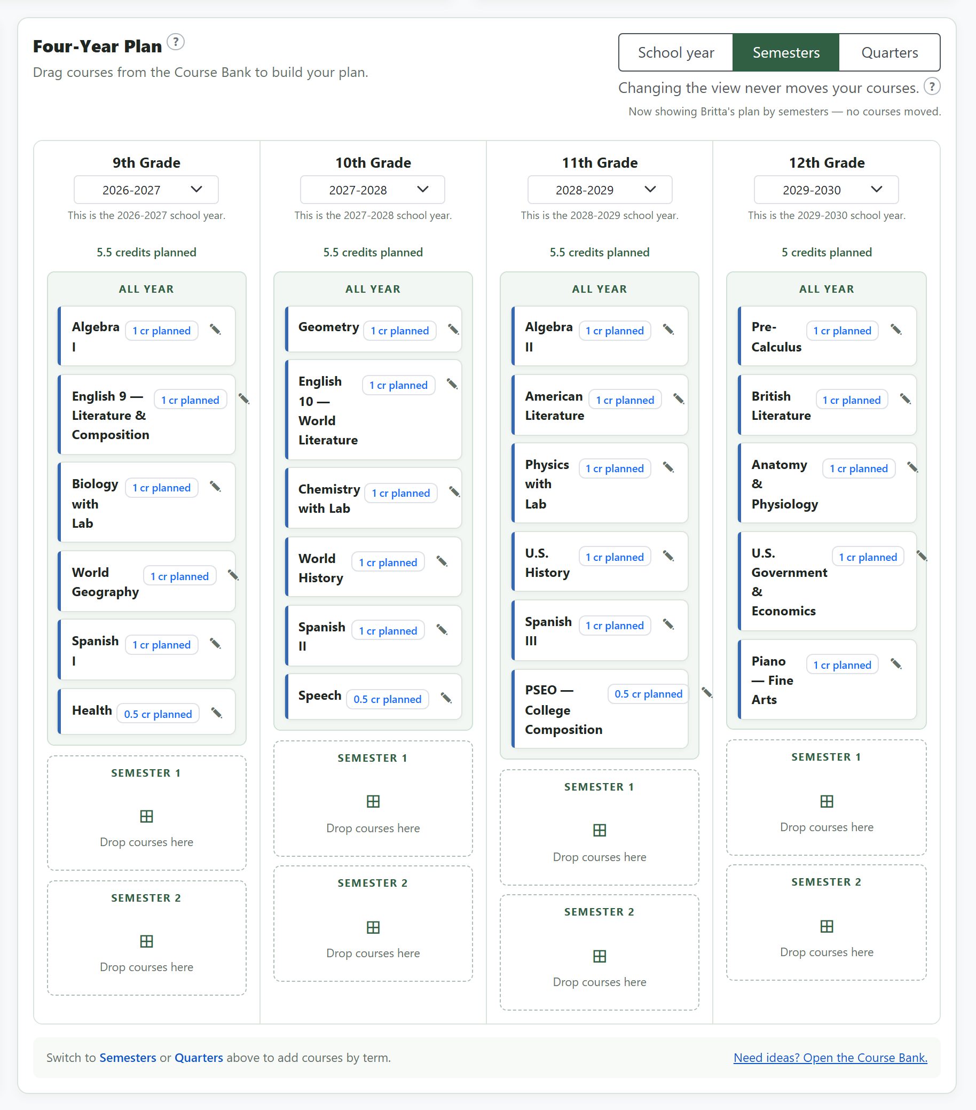Viewport: 976px width, 1110px height.
Task: Click the 'British Literature' course title
Action: [x=781, y=405]
